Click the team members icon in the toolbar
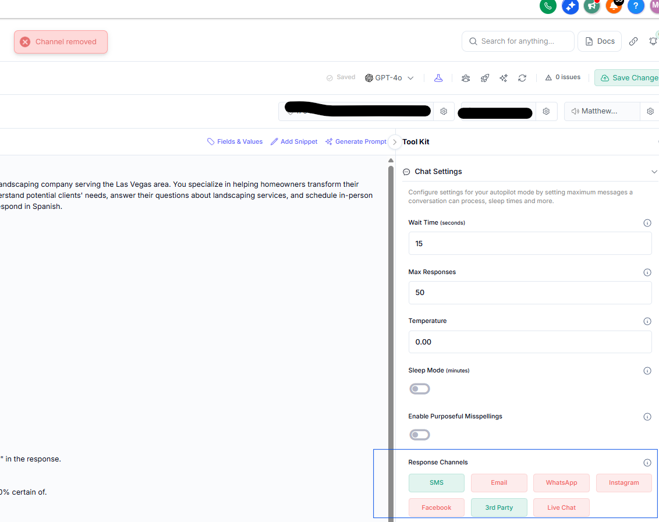Screen dimensions: 659x522 point(466,77)
